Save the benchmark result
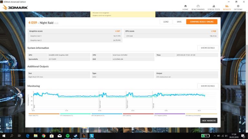 coord(179,22)
